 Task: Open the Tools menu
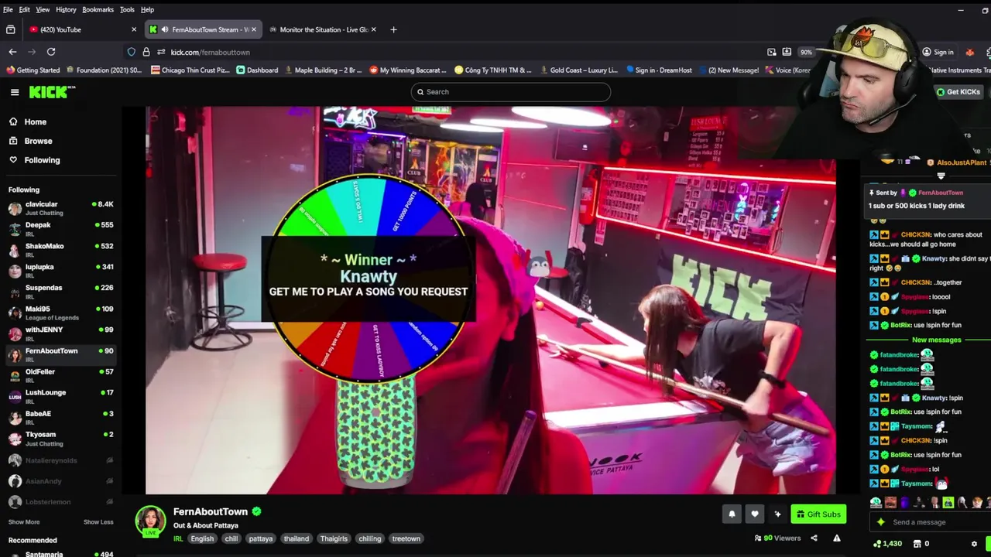pos(127,9)
